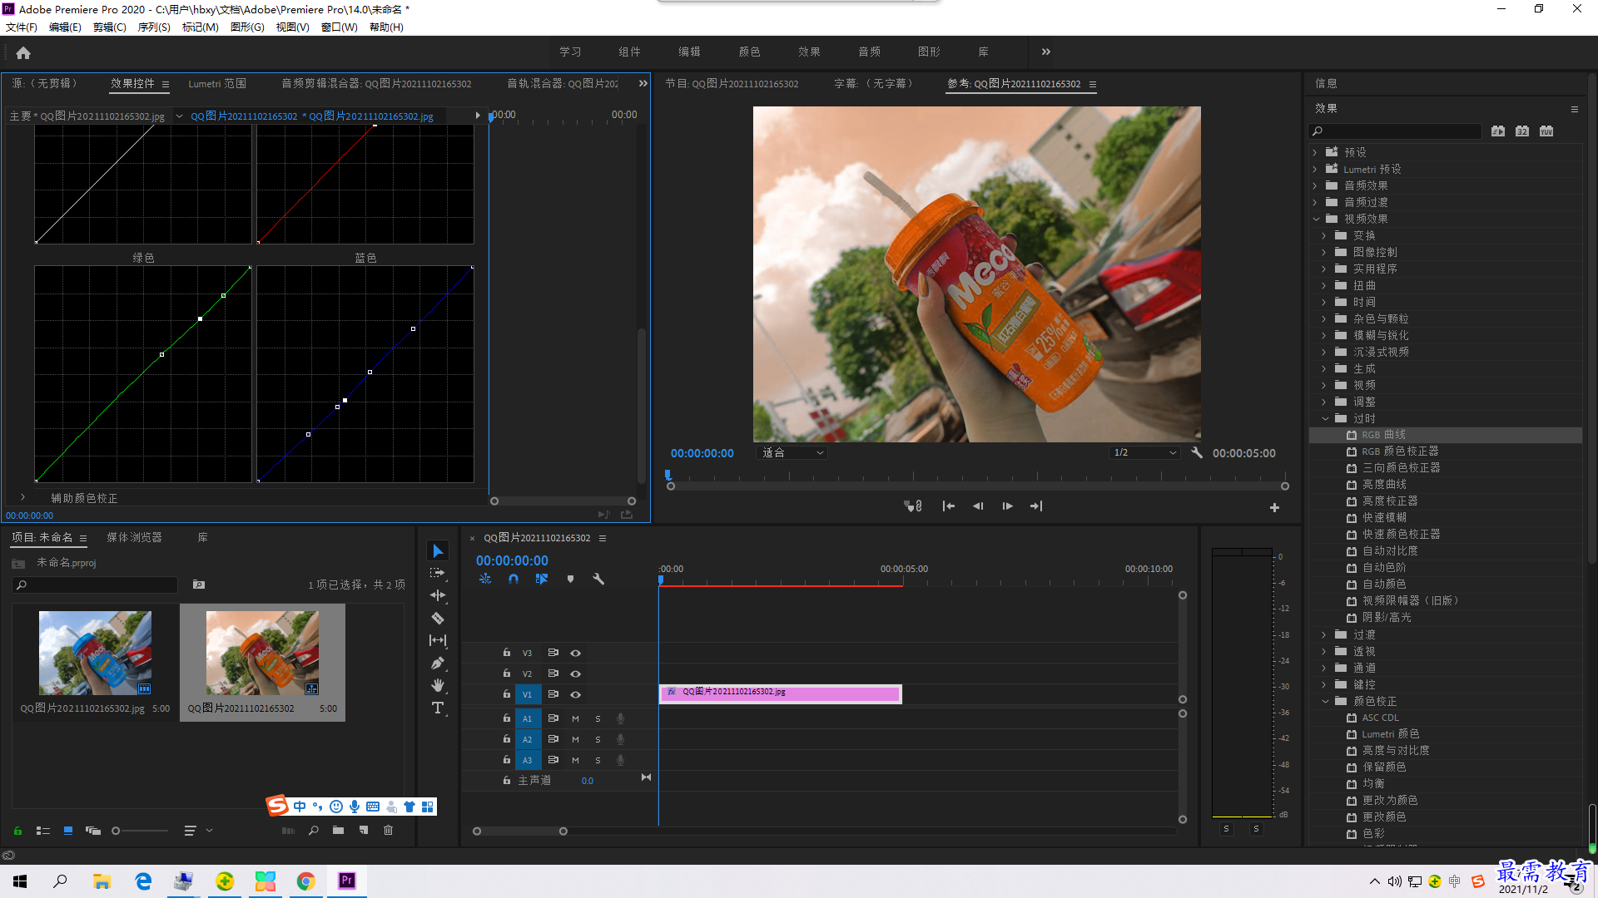
Task: Select the pink clip on V1
Action: pos(780,693)
